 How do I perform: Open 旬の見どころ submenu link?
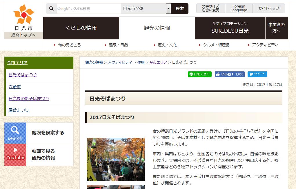(x=69, y=45)
